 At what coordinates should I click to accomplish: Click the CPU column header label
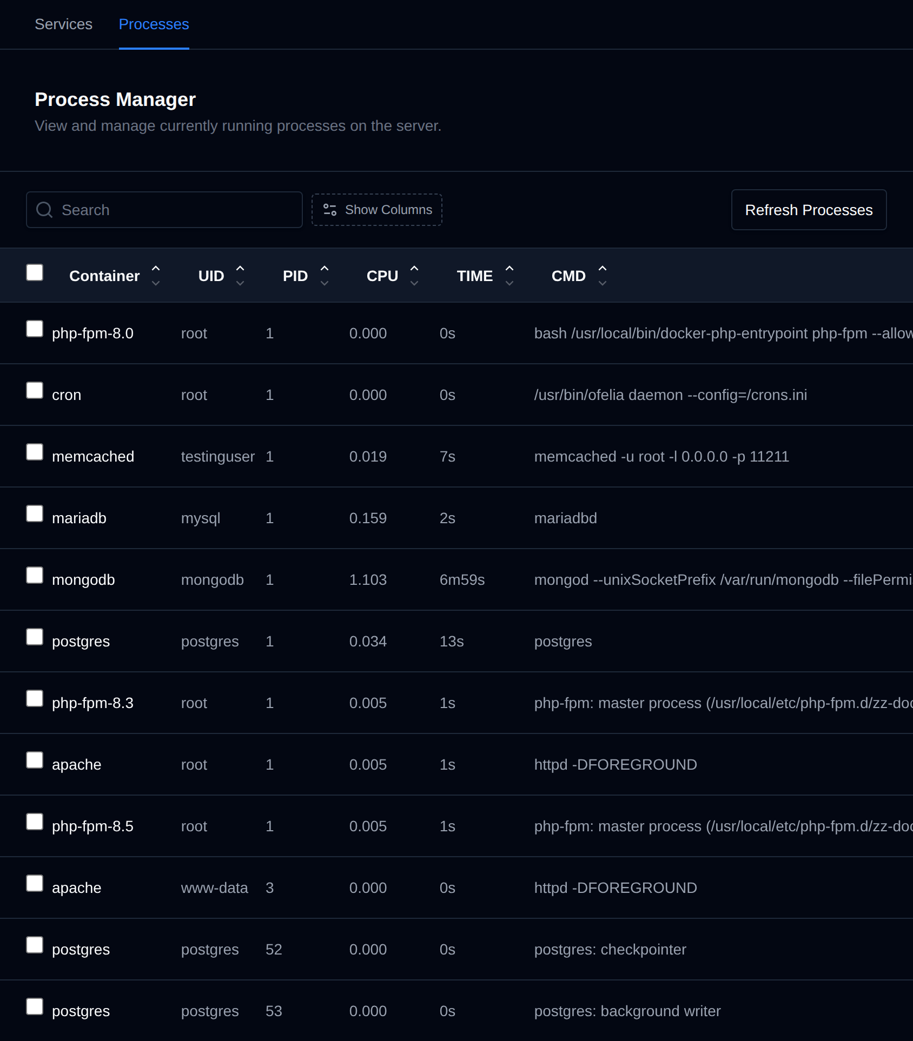(382, 276)
